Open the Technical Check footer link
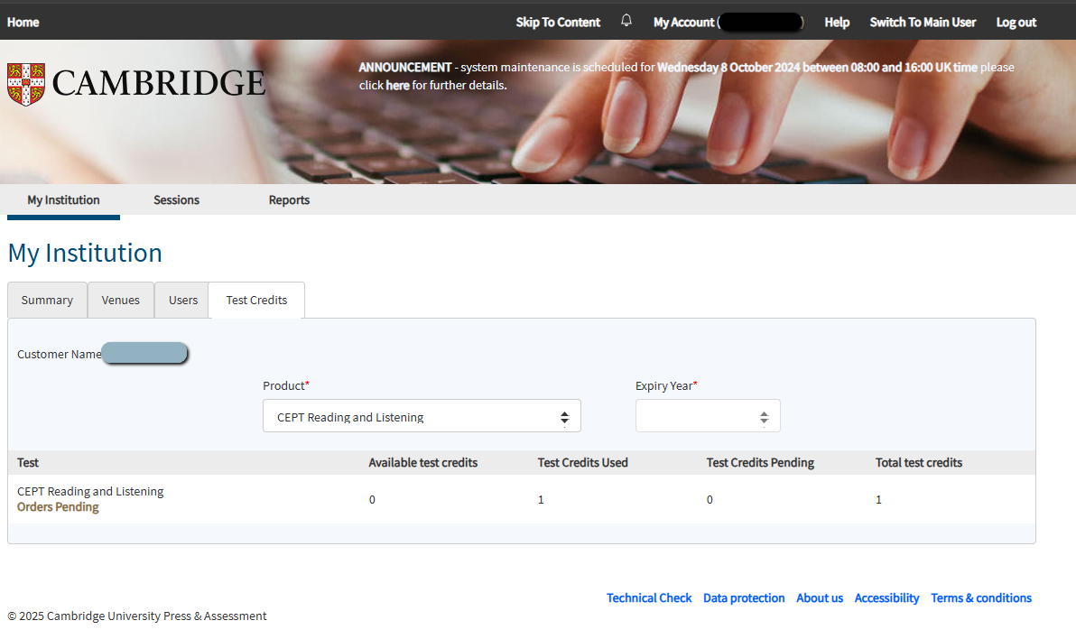This screenshot has width=1076, height=639. pyautogui.click(x=649, y=598)
